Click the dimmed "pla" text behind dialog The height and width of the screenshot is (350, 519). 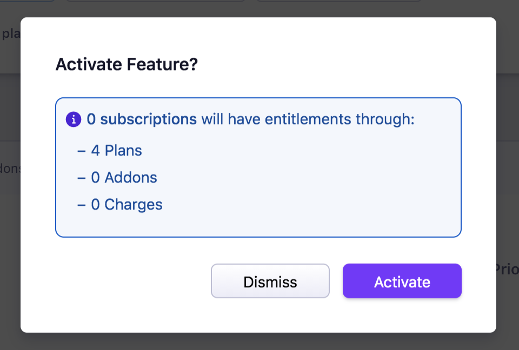click(x=10, y=33)
